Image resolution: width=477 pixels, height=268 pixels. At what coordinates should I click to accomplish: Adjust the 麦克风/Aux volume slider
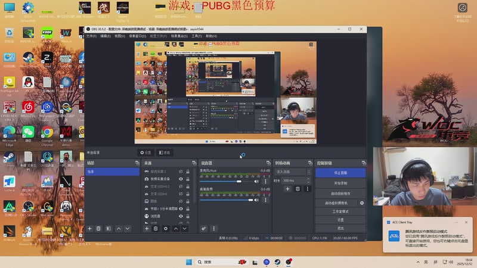coord(227,182)
